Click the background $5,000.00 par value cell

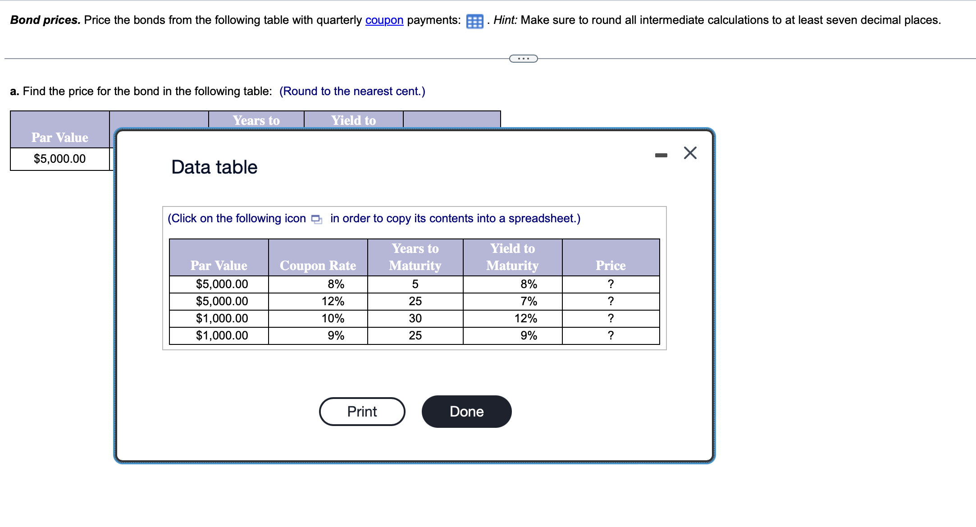click(59, 159)
